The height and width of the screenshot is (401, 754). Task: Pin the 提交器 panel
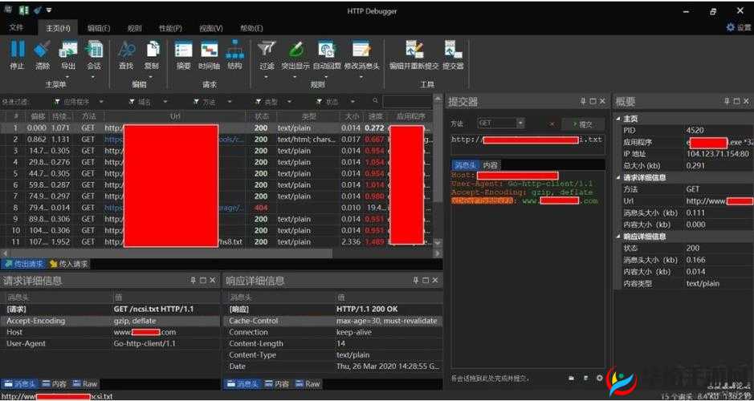pos(582,101)
